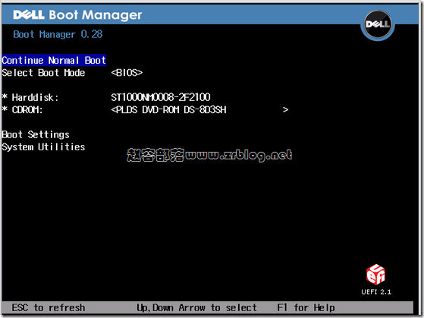Open the PLDS DVD-ROM DS-8D3SH selector
This screenshot has width=424, height=318.
click(199, 110)
